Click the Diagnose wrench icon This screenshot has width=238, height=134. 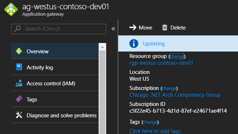[19, 115]
